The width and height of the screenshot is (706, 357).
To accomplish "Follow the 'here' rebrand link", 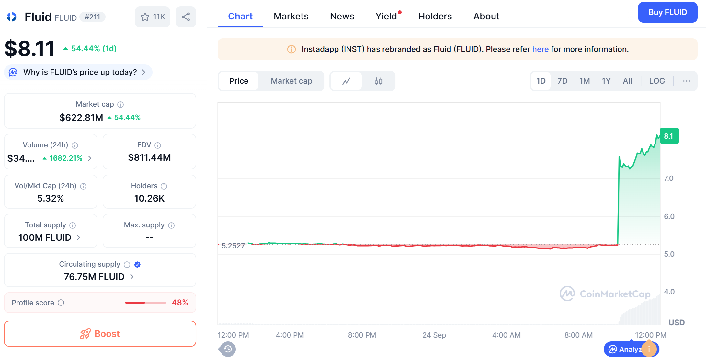I will (x=540, y=49).
